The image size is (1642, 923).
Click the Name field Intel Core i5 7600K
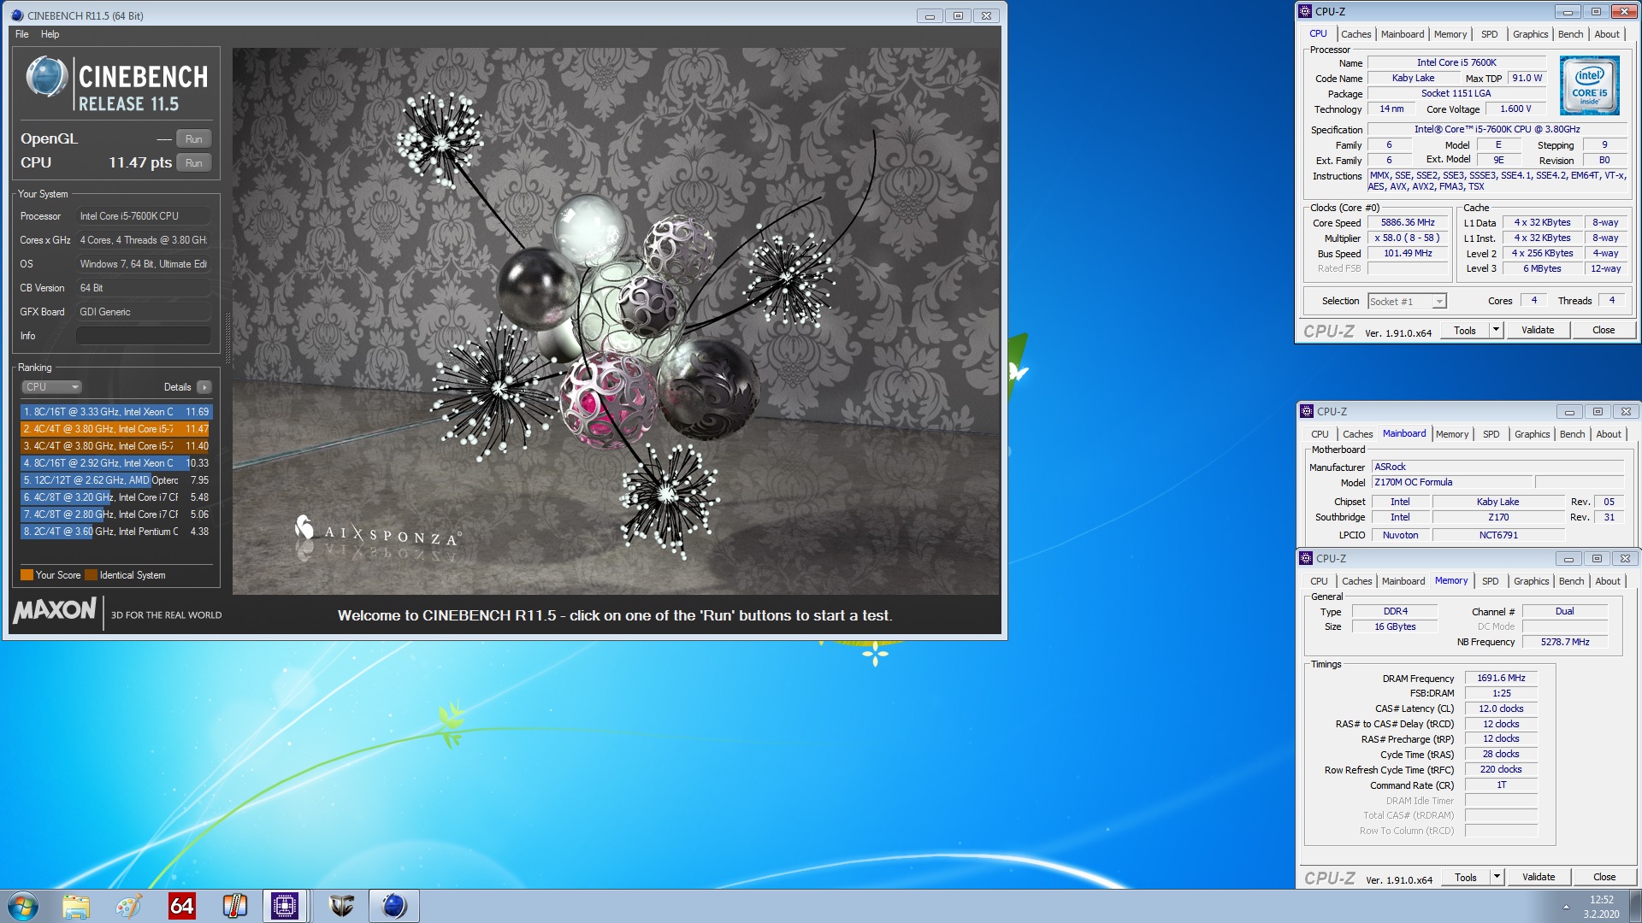tap(1456, 62)
